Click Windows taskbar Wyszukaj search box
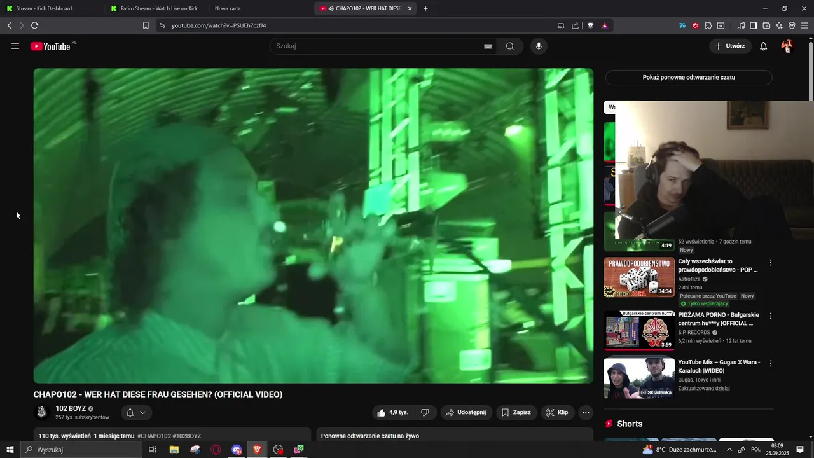The width and height of the screenshot is (814, 458). (x=81, y=450)
